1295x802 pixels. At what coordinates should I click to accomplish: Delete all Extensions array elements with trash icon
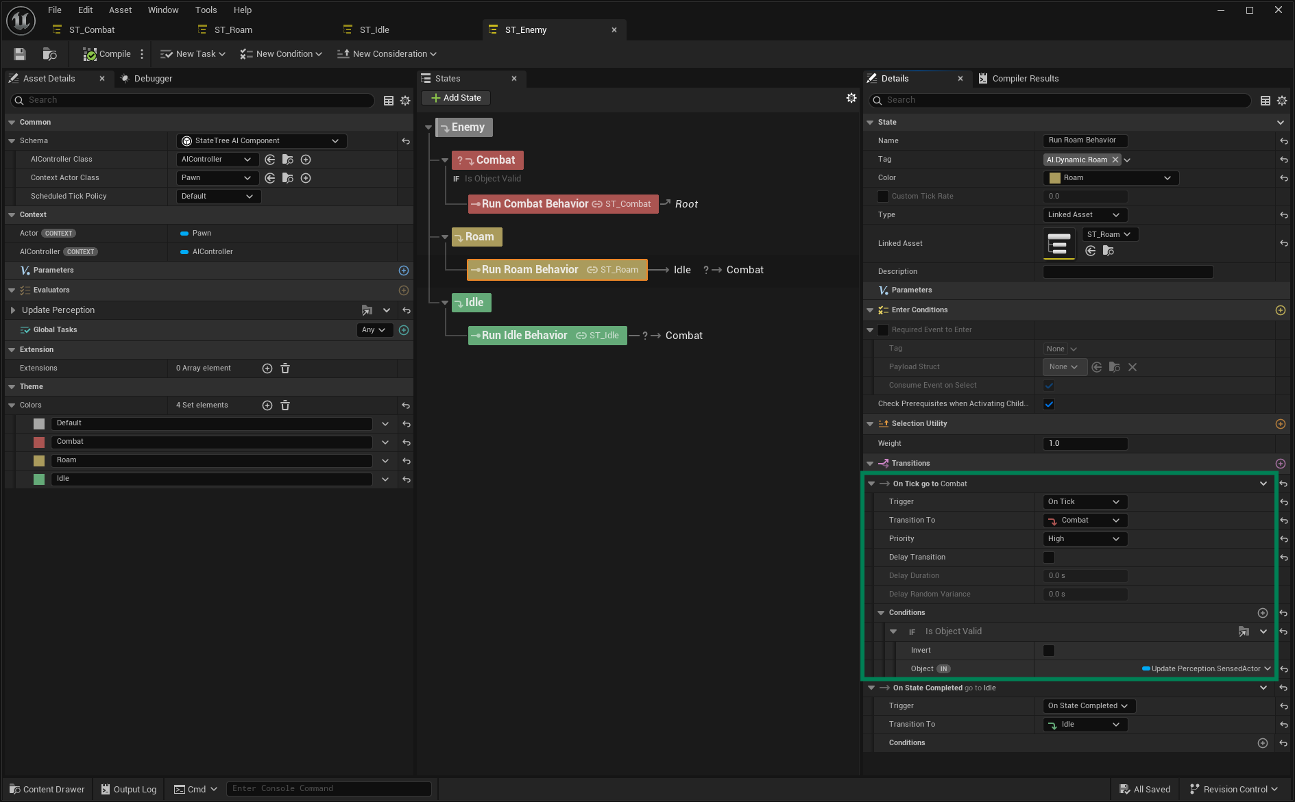[x=285, y=368]
